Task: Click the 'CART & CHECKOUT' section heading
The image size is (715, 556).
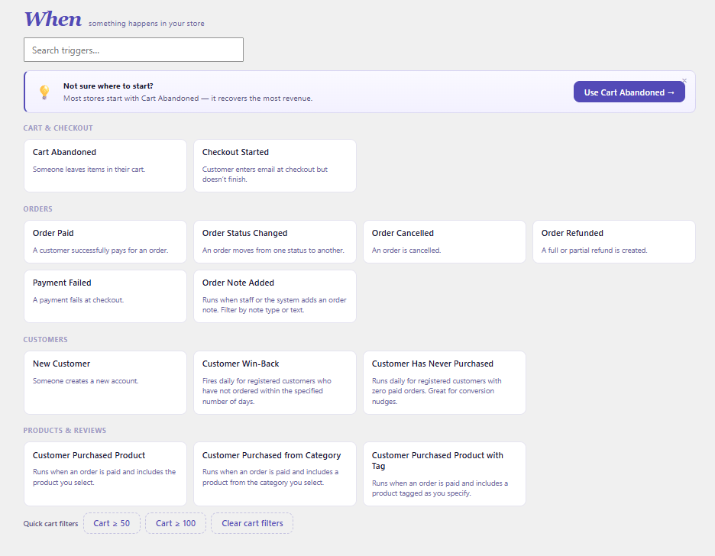Action: point(58,128)
